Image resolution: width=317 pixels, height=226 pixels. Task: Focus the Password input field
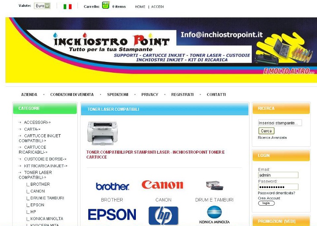pyautogui.click(x=278, y=187)
